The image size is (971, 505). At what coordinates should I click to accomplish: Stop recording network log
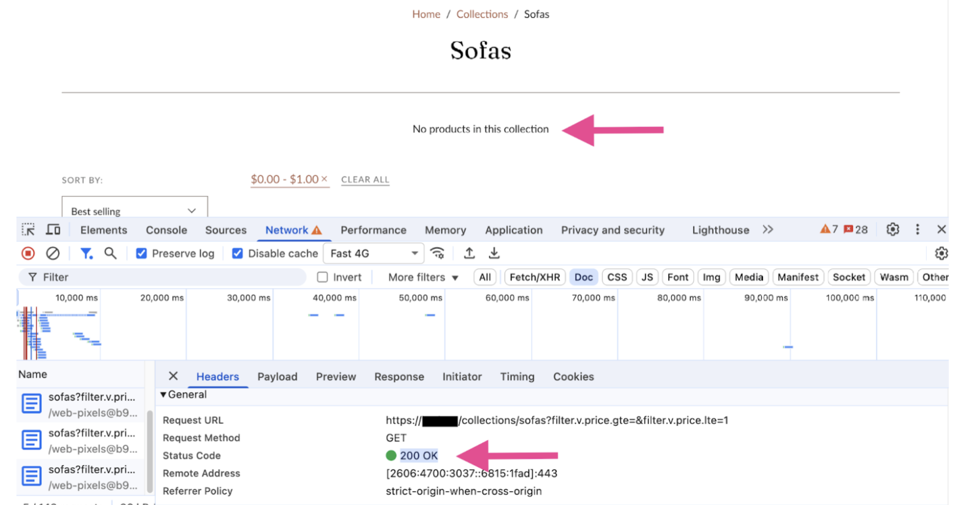click(x=28, y=253)
